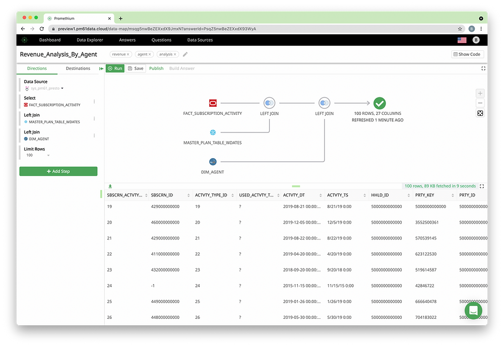Screen dimensions: 504x347
Task: Click the US flag language icon
Action: click(x=462, y=40)
